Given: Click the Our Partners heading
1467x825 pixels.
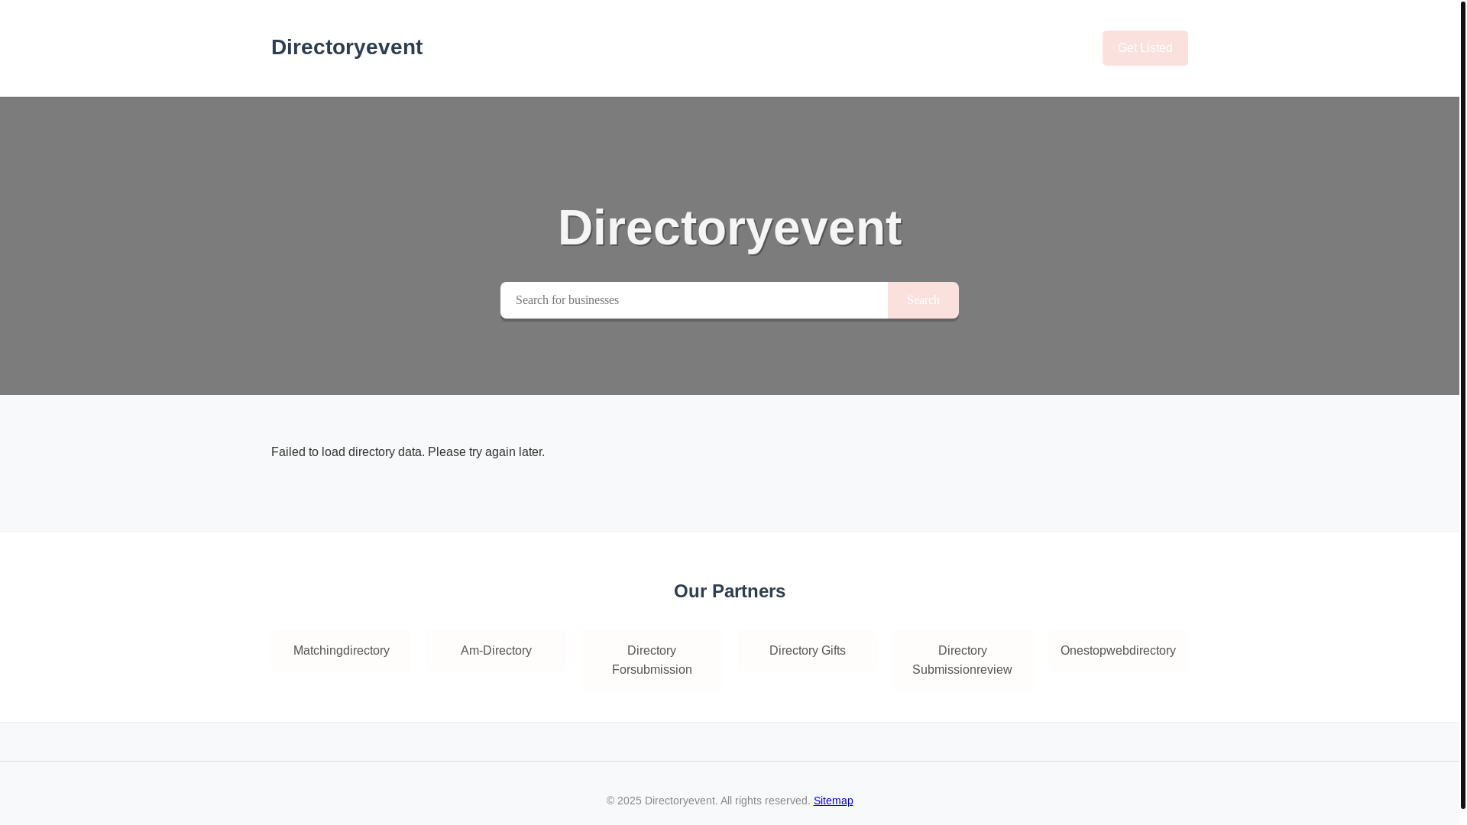Looking at the screenshot, I should (x=730, y=591).
